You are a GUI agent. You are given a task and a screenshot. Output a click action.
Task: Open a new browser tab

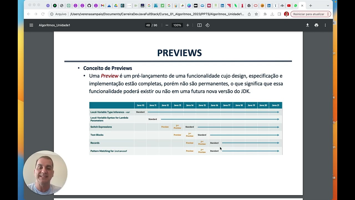point(311,6)
